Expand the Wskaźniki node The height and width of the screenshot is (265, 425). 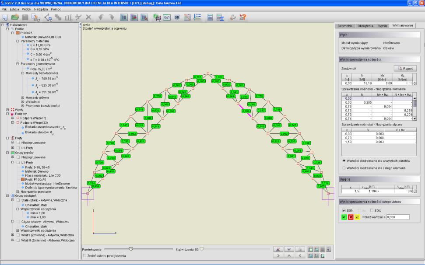tap(23, 102)
